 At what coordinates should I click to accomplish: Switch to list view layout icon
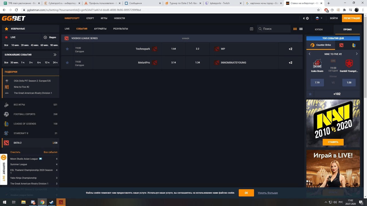click(x=301, y=29)
